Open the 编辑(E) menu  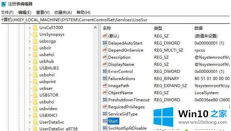click(x=25, y=12)
